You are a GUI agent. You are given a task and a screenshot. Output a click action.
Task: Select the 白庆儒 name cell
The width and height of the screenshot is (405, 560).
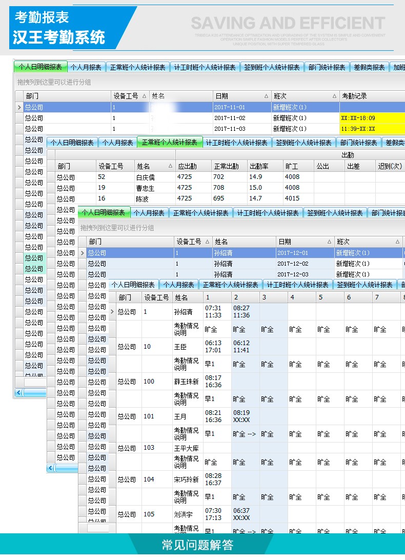point(155,177)
